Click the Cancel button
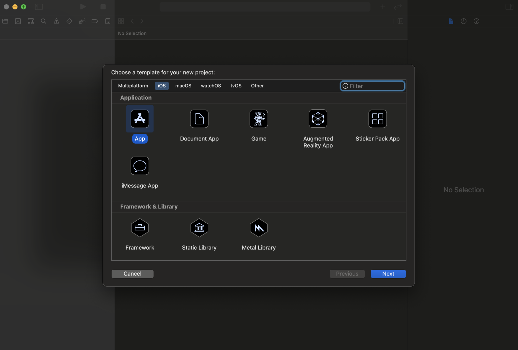This screenshot has width=518, height=350. click(x=133, y=274)
